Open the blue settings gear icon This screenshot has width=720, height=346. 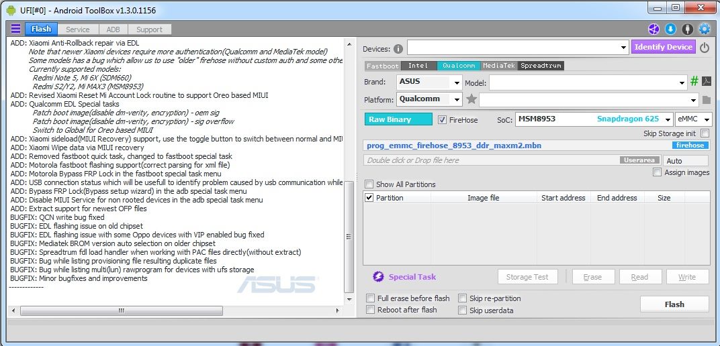coord(705,30)
